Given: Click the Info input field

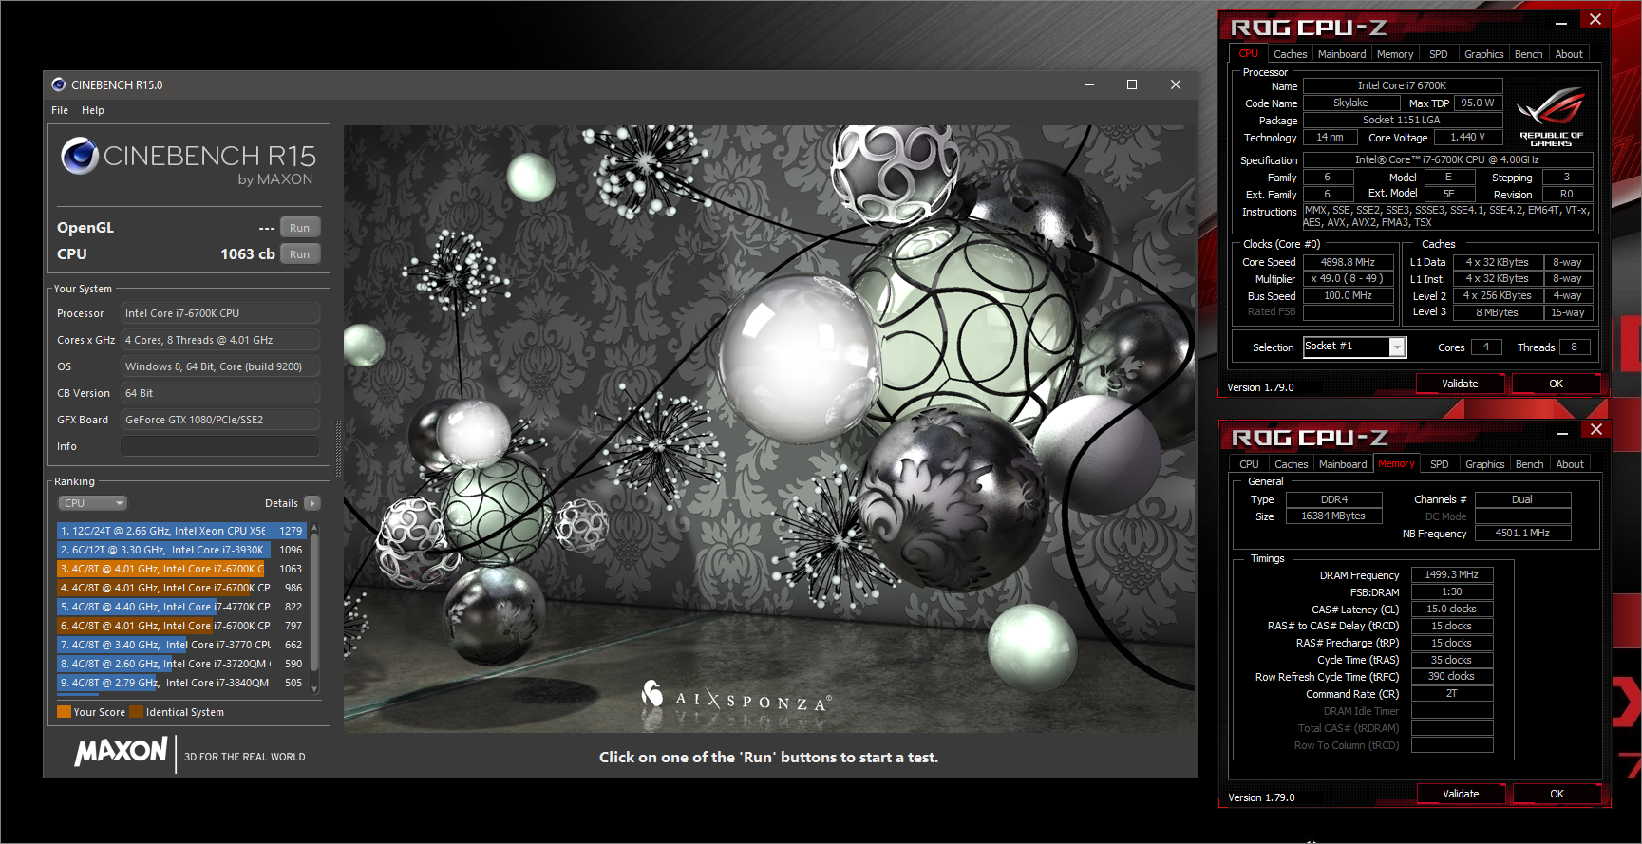Looking at the screenshot, I should tap(220, 446).
